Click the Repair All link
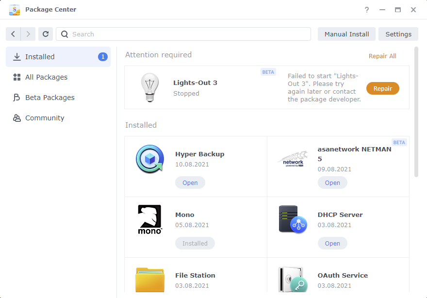This screenshot has height=298, width=427. 382,56
